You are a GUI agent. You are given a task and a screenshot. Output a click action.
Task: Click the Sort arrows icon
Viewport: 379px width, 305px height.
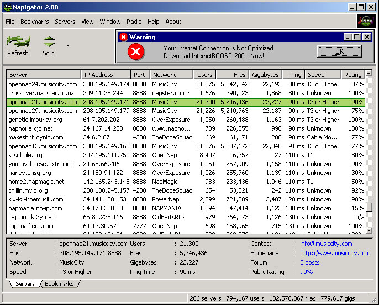[x=49, y=42]
